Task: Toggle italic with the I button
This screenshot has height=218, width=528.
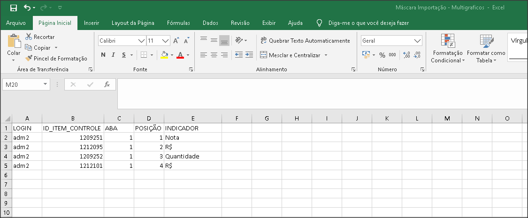Action: [x=113, y=55]
